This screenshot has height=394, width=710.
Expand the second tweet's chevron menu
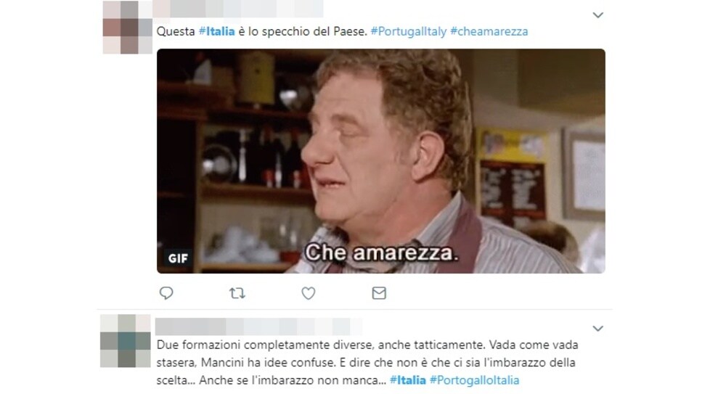597,329
